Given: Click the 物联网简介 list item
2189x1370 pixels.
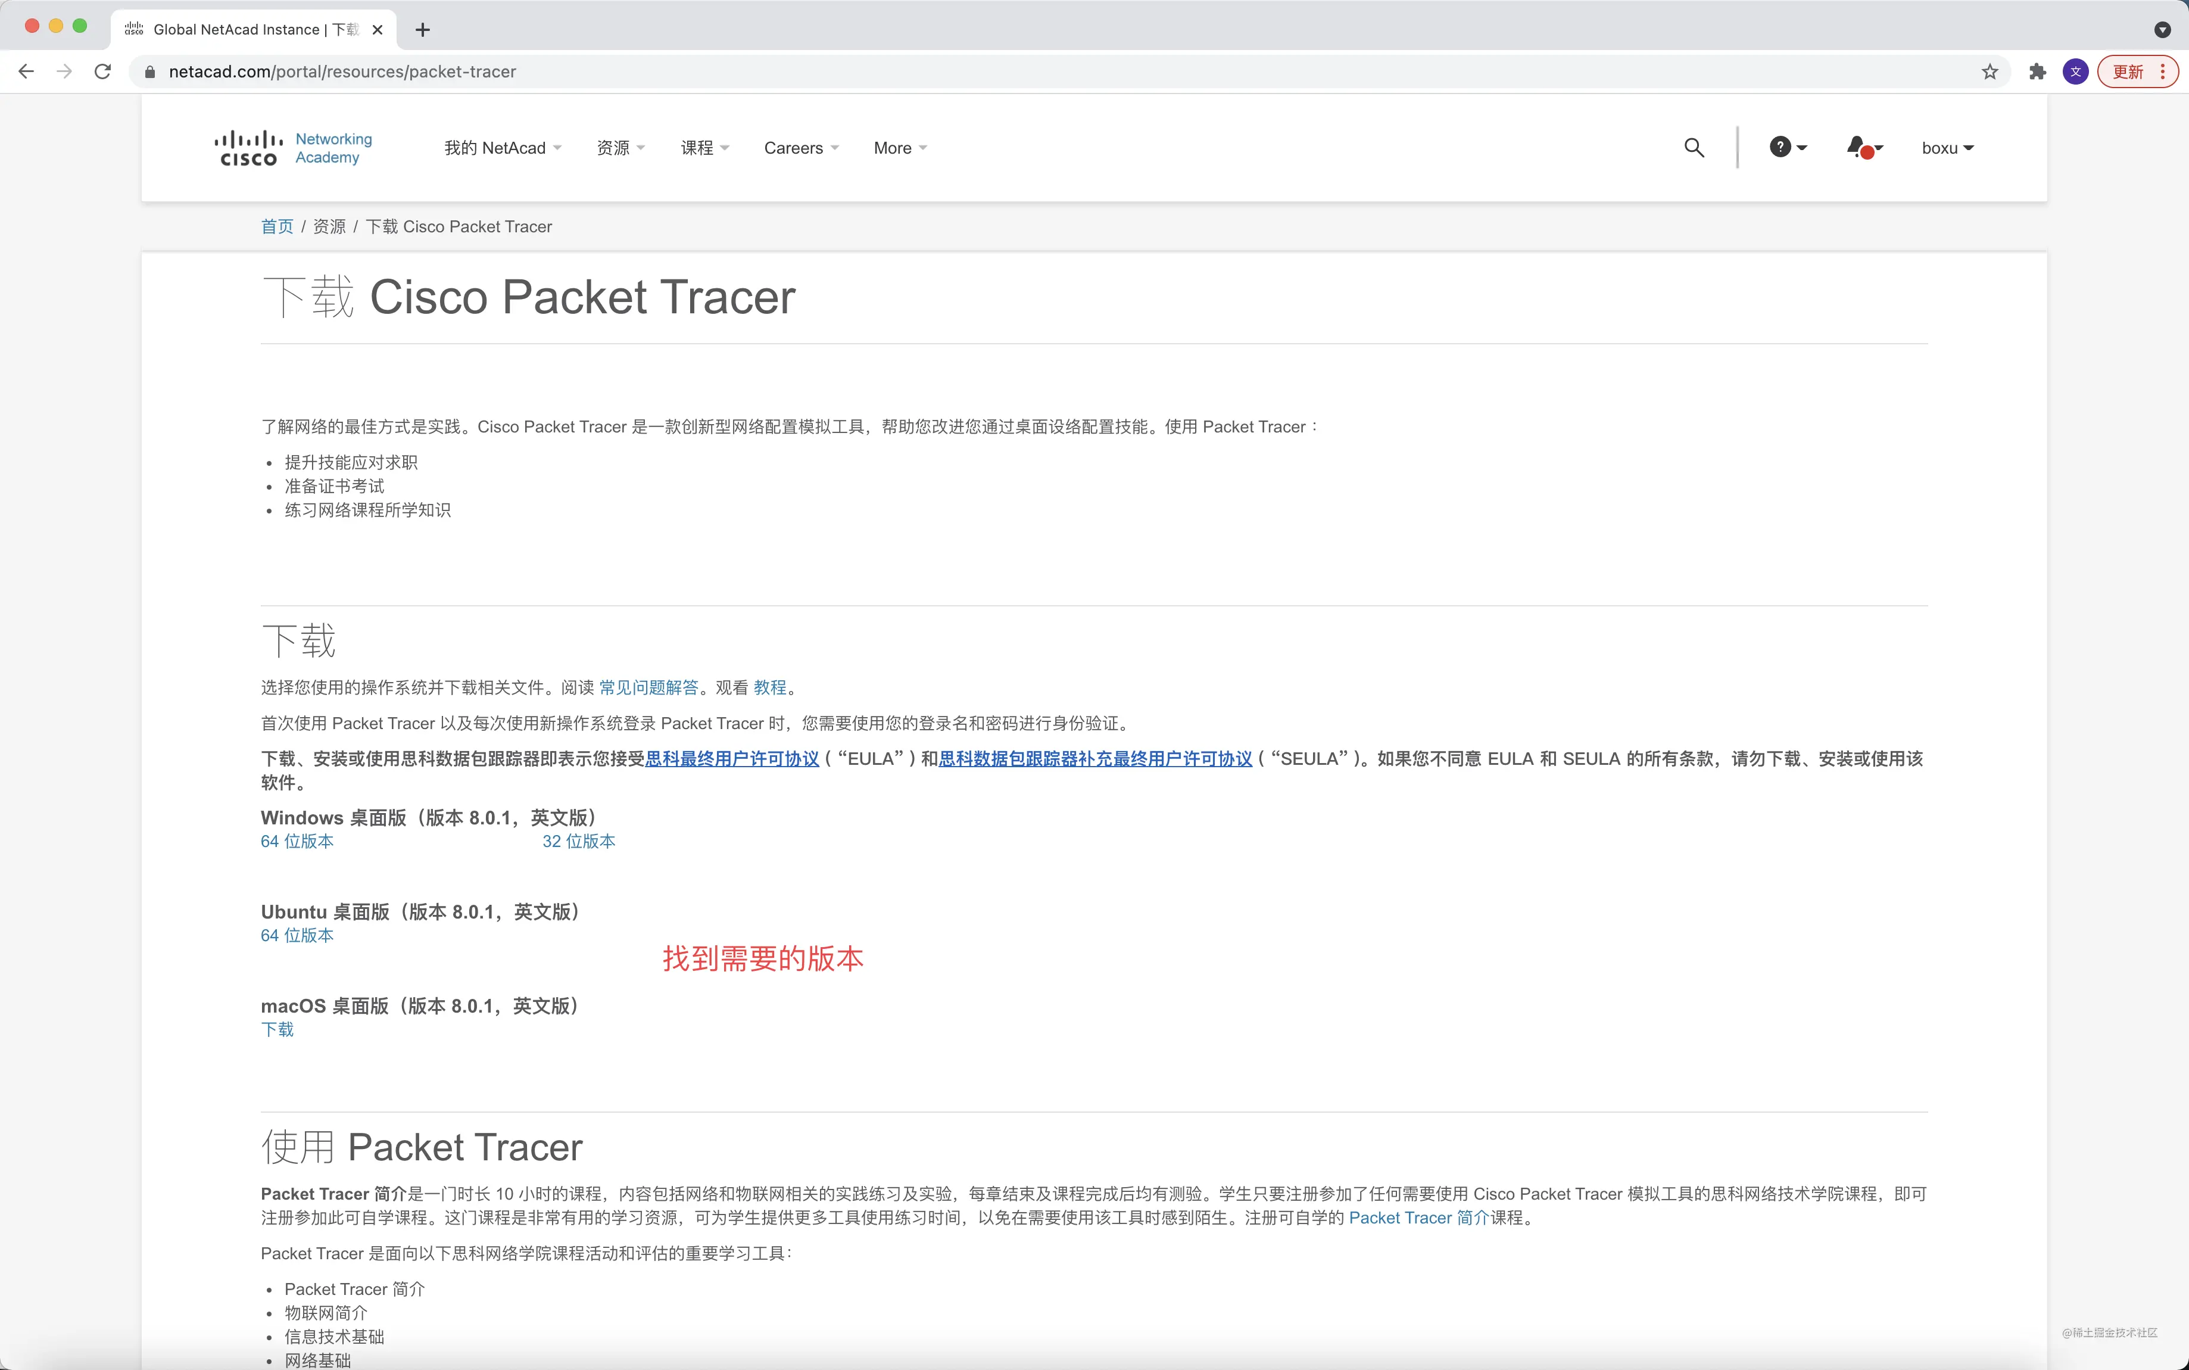Looking at the screenshot, I should [326, 1314].
